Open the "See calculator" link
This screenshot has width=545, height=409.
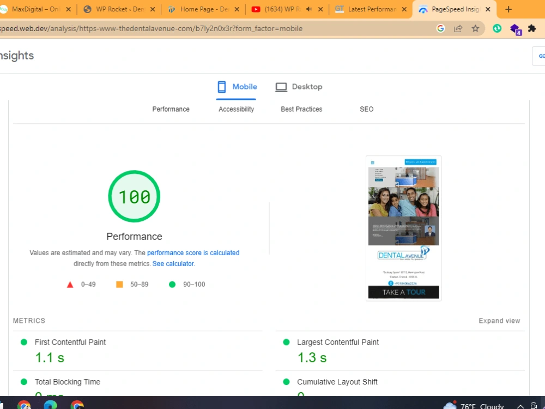tap(173, 263)
